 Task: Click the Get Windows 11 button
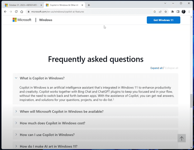click(x=163, y=20)
